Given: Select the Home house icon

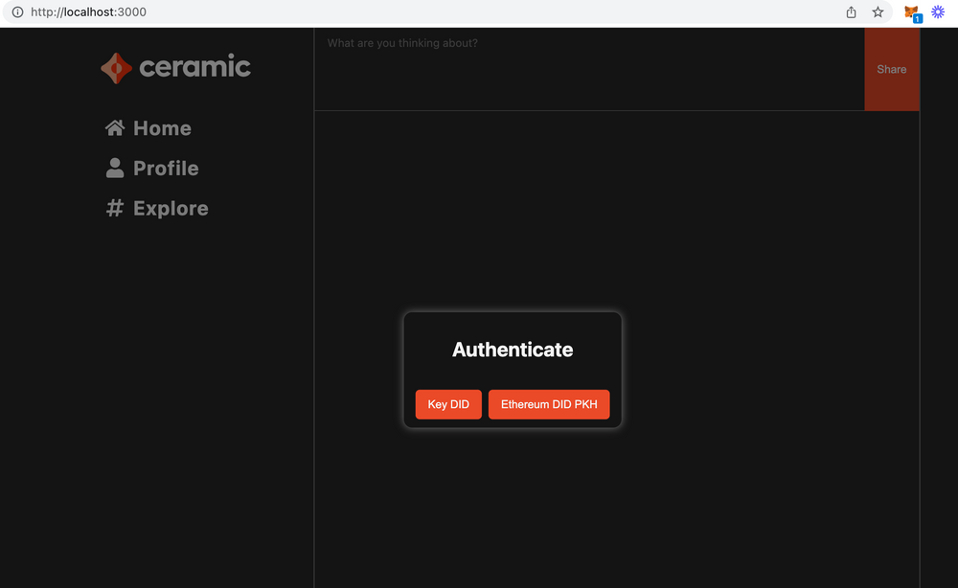Looking at the screenshot, I should [x=115, y=127].
